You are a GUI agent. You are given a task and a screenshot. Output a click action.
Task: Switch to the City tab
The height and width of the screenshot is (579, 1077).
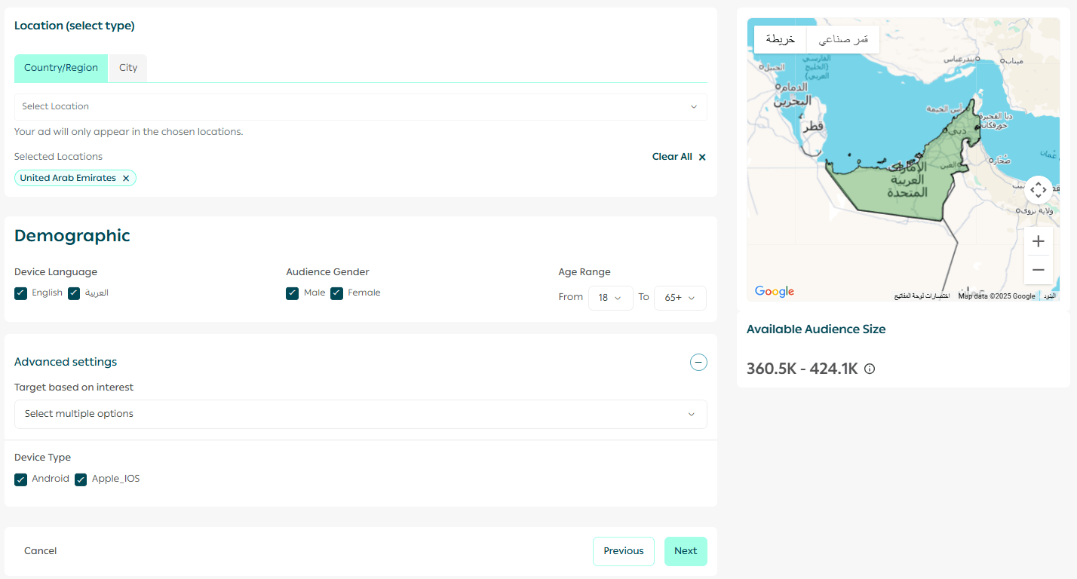[128, 68]
